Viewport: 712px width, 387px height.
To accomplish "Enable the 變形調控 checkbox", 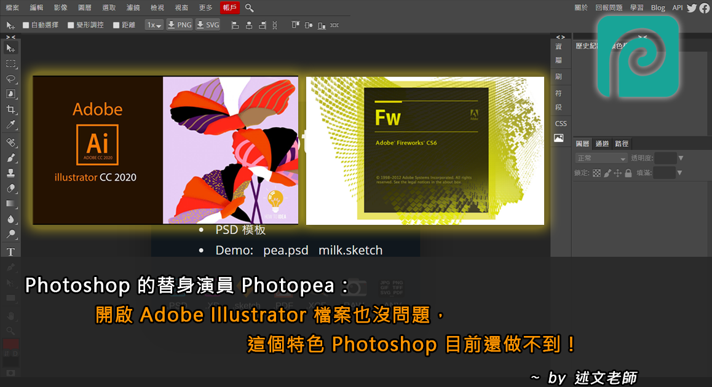I will coord(71,25).
